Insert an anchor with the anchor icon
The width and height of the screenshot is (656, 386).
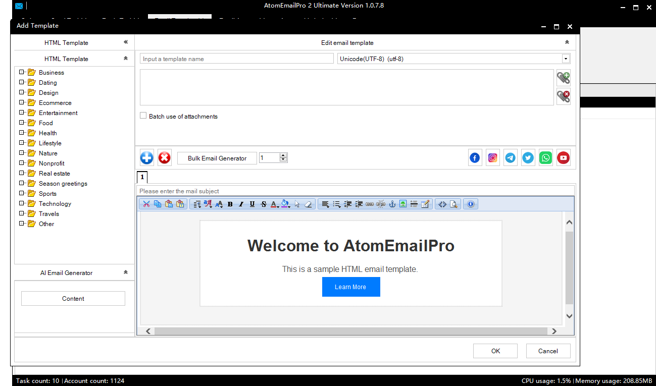coord(392,204)
